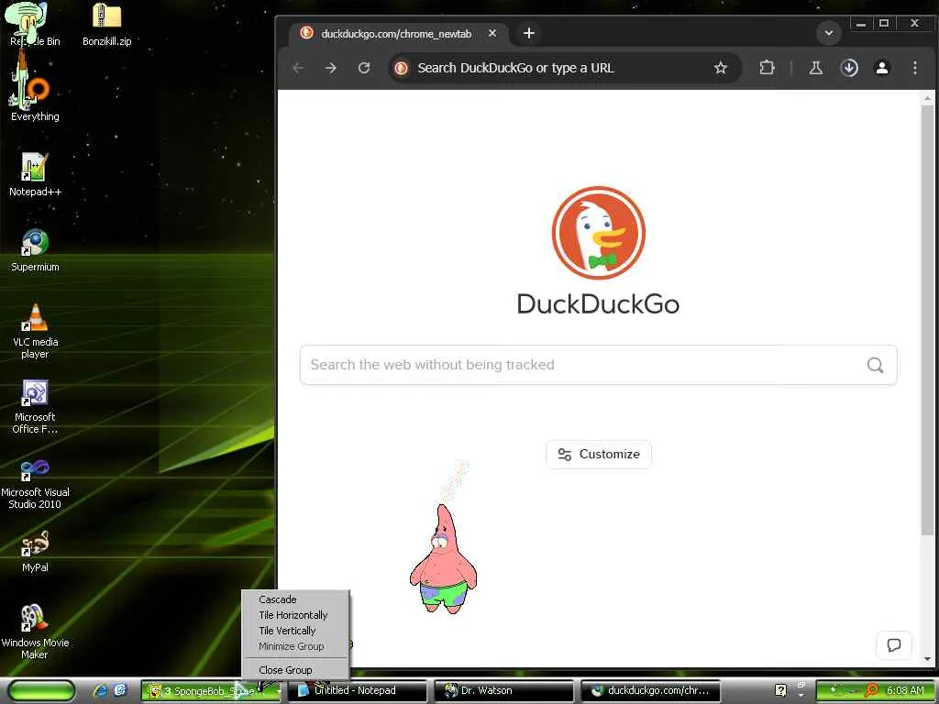The width and height of the screenshot is (939, 704).
Task: Select the Supermium desktop shortcut
Action: (x=35, y=250)
